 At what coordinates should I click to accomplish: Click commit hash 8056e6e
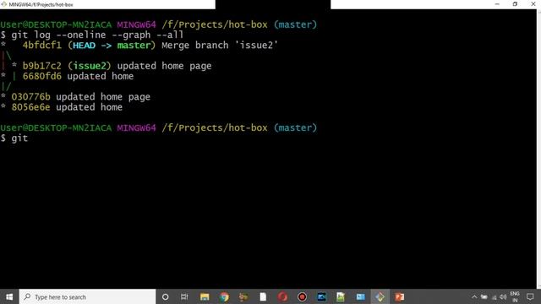pos(30,107)
